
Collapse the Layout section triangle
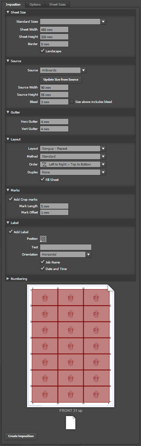pyautogui.click(x=8, y=139)
